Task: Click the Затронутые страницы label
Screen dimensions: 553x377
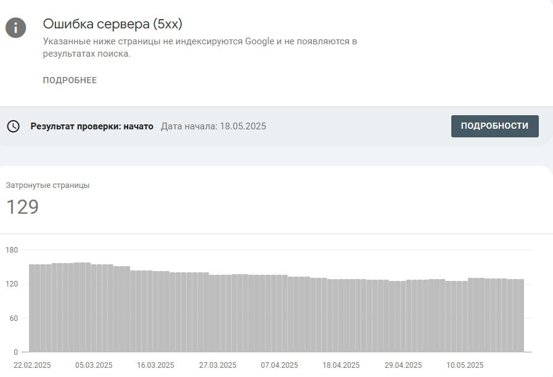Action: click(x=47, y=185)
